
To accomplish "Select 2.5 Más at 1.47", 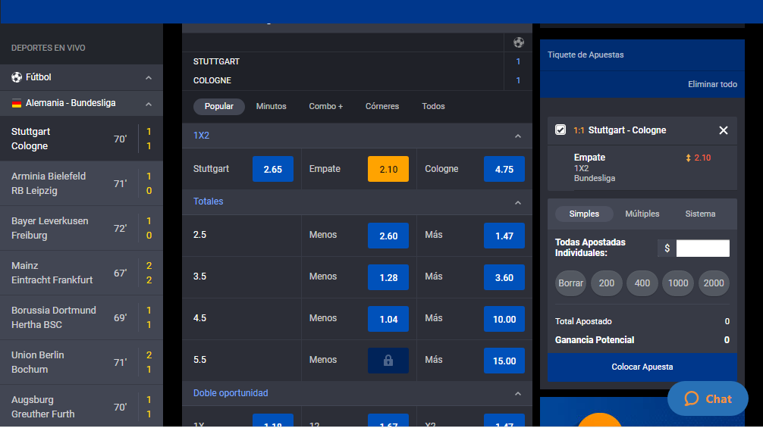I will click(x=504, y=236).
